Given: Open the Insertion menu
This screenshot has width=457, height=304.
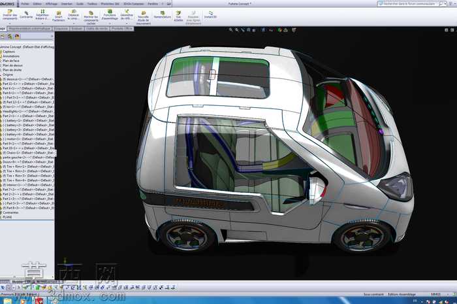Looking at the screenshot, I should click(67, 4).
